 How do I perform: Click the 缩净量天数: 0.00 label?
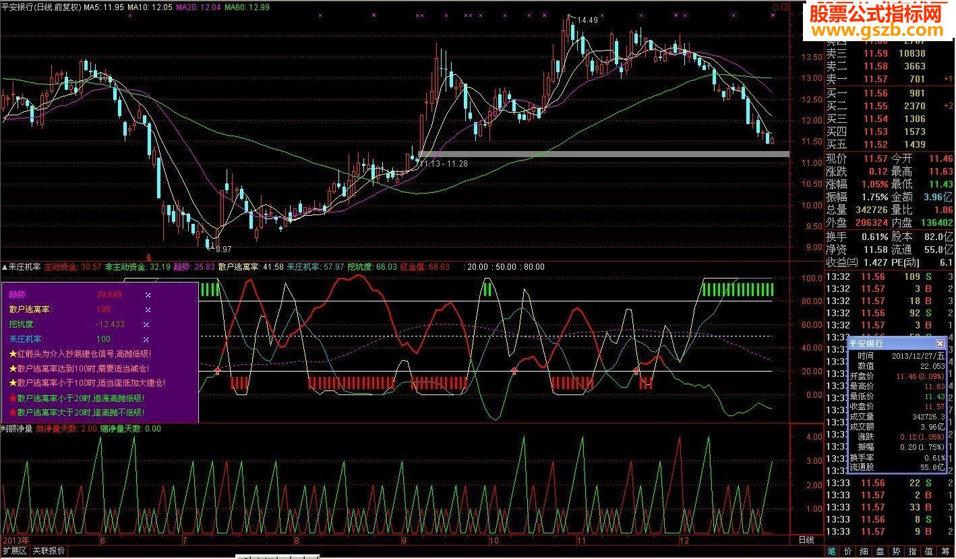click(130, 428)
